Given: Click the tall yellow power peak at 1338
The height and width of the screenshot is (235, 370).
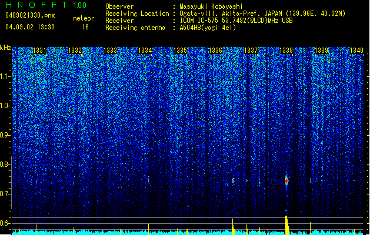Looking at the screenshot, I should [286, 225].
